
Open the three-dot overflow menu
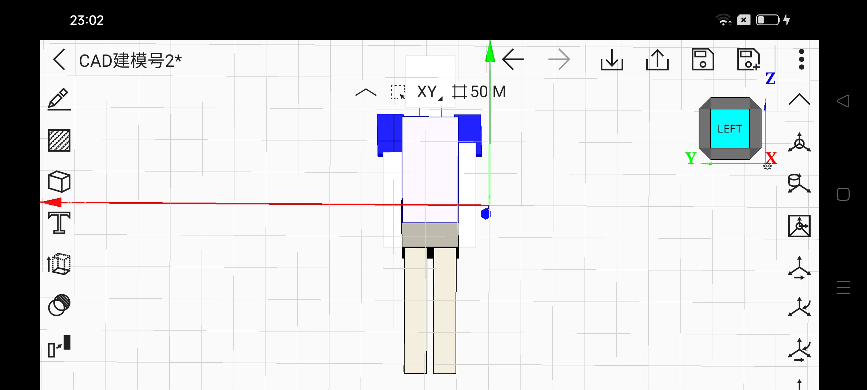tap(802, 59)
